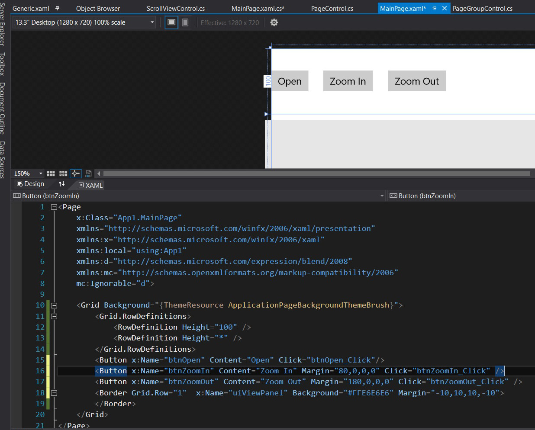
Task: Show the snap grid in designer
Action: pyautogui.click(x=51, y=173)
